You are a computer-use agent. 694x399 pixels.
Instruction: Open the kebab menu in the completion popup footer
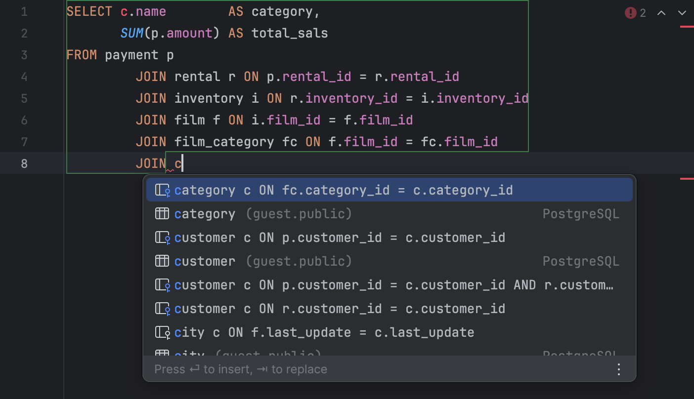coord(618,369)
